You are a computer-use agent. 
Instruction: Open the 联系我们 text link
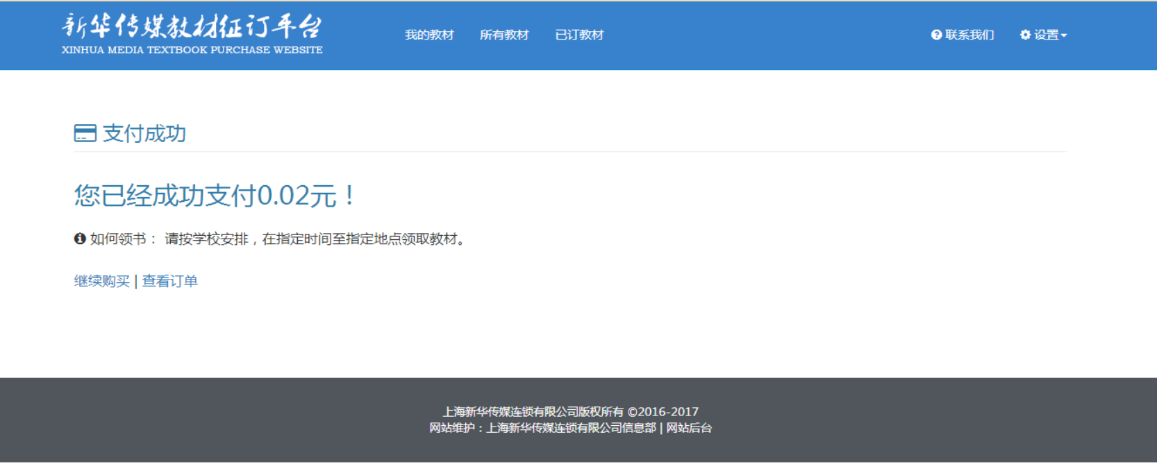tap(969, 35)
